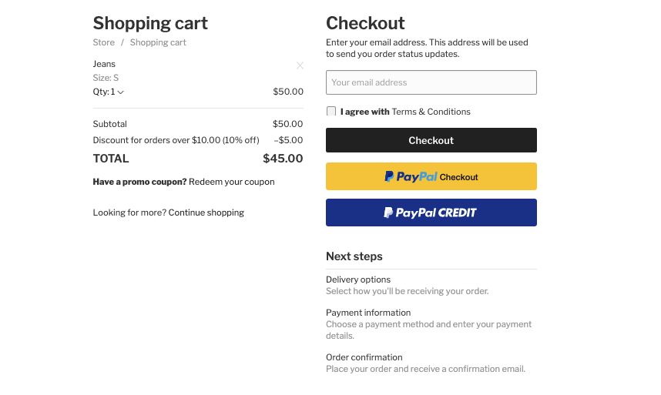Viewport: 661px width, 395px height.
Task: Choose the blue PayPal CREDIT button
Action: [x=431, y=213]
